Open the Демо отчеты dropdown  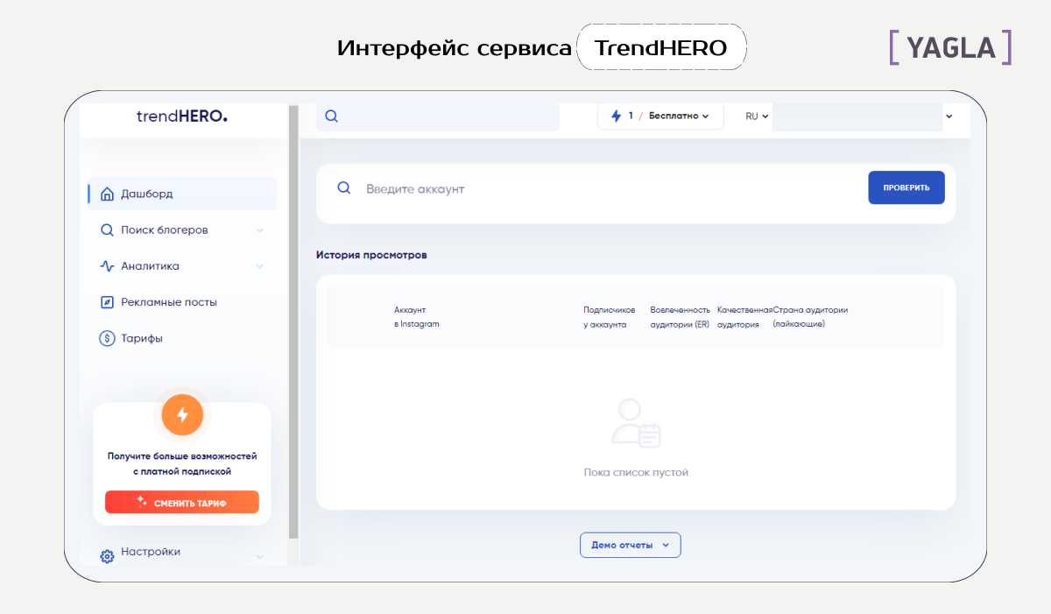pos(631,545)
